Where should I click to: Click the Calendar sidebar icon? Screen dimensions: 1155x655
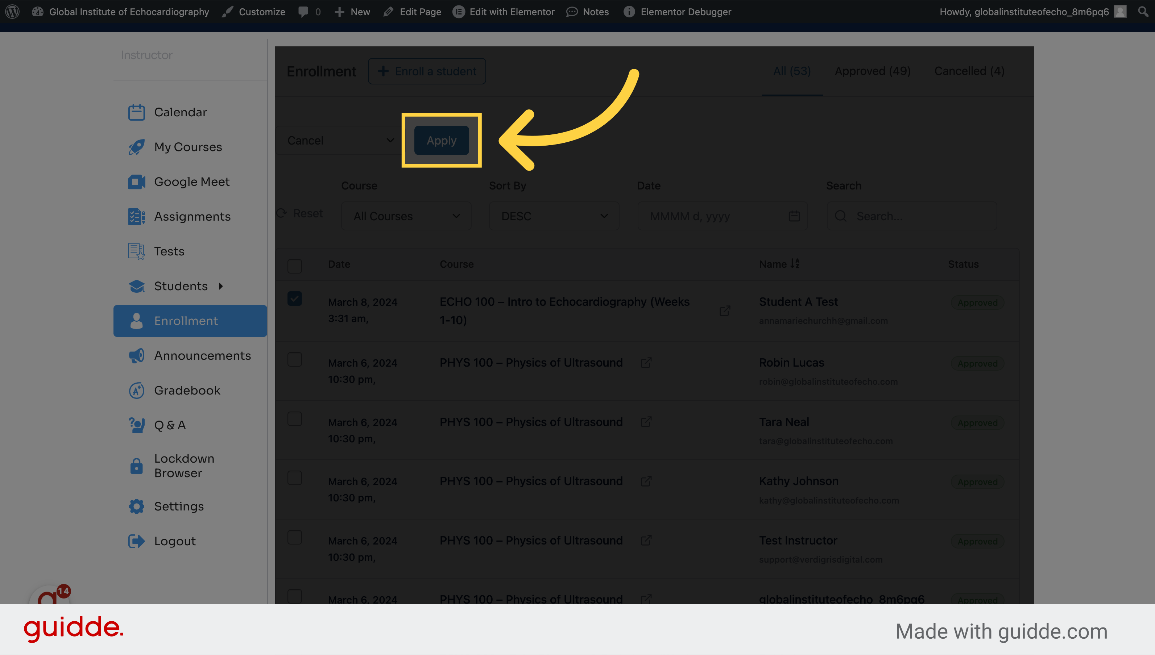(x=136, y=112)
